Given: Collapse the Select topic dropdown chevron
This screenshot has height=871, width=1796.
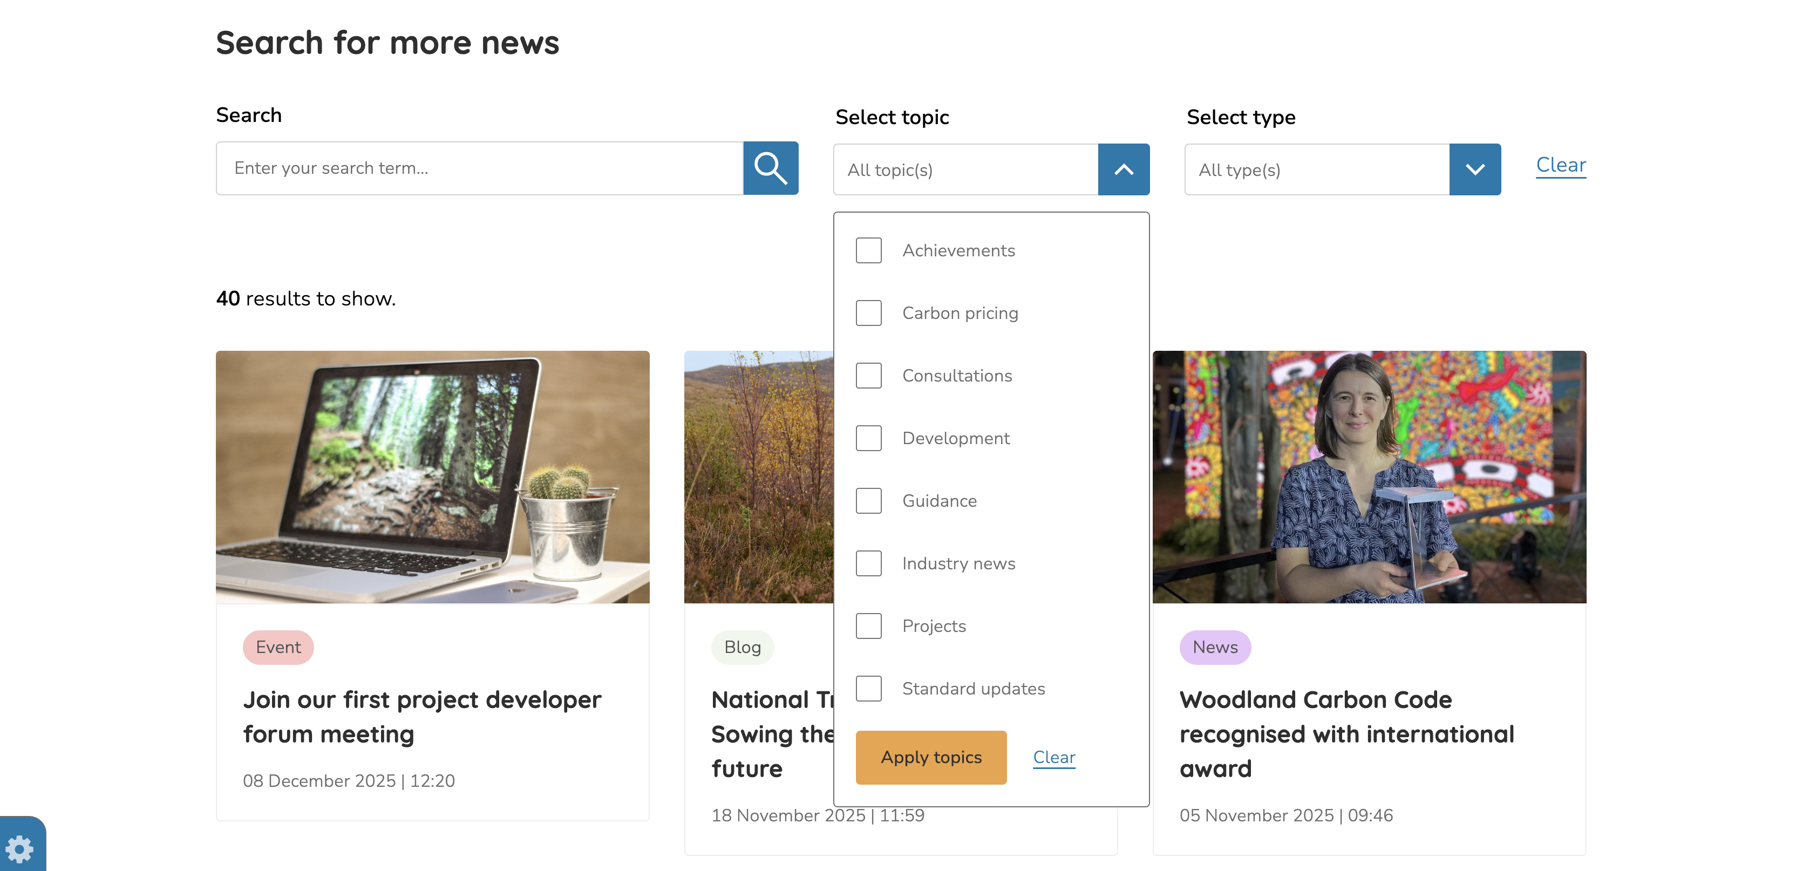Looking at the screenshot, I should pos(1123,169).
